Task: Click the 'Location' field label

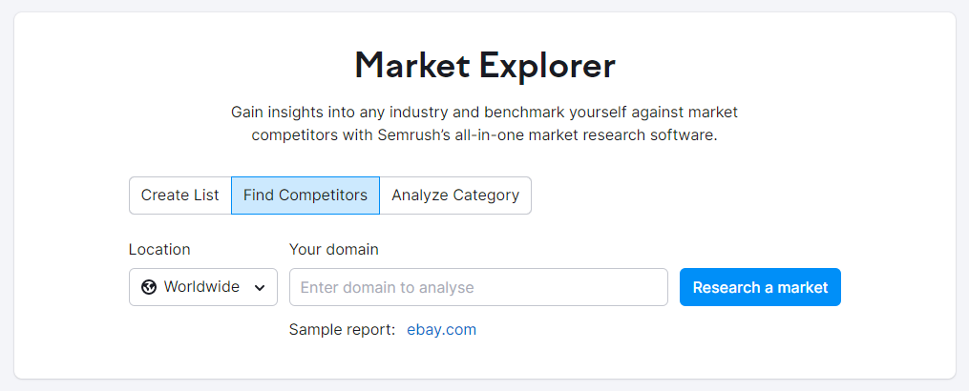Action: (x=159, y=250)
